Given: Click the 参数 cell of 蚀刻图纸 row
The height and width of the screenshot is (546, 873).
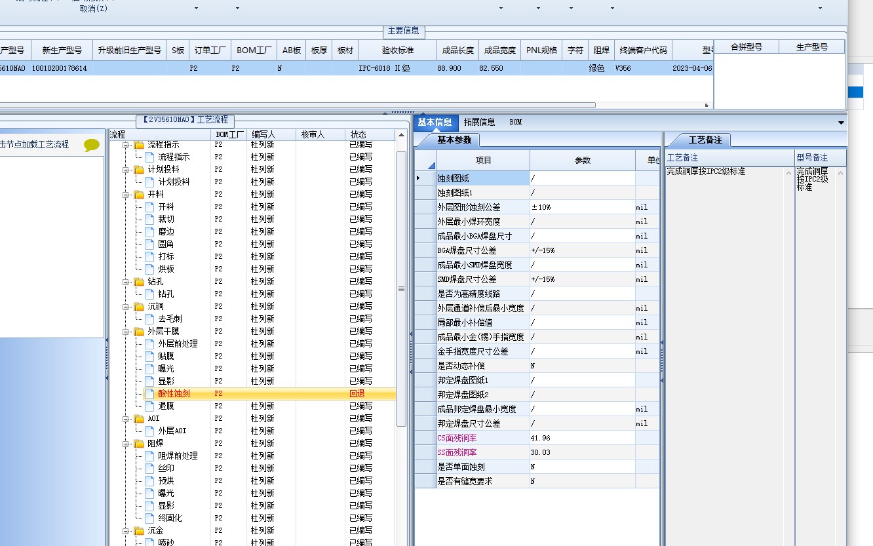Looking at the screenshot, I should coord(583,178).
